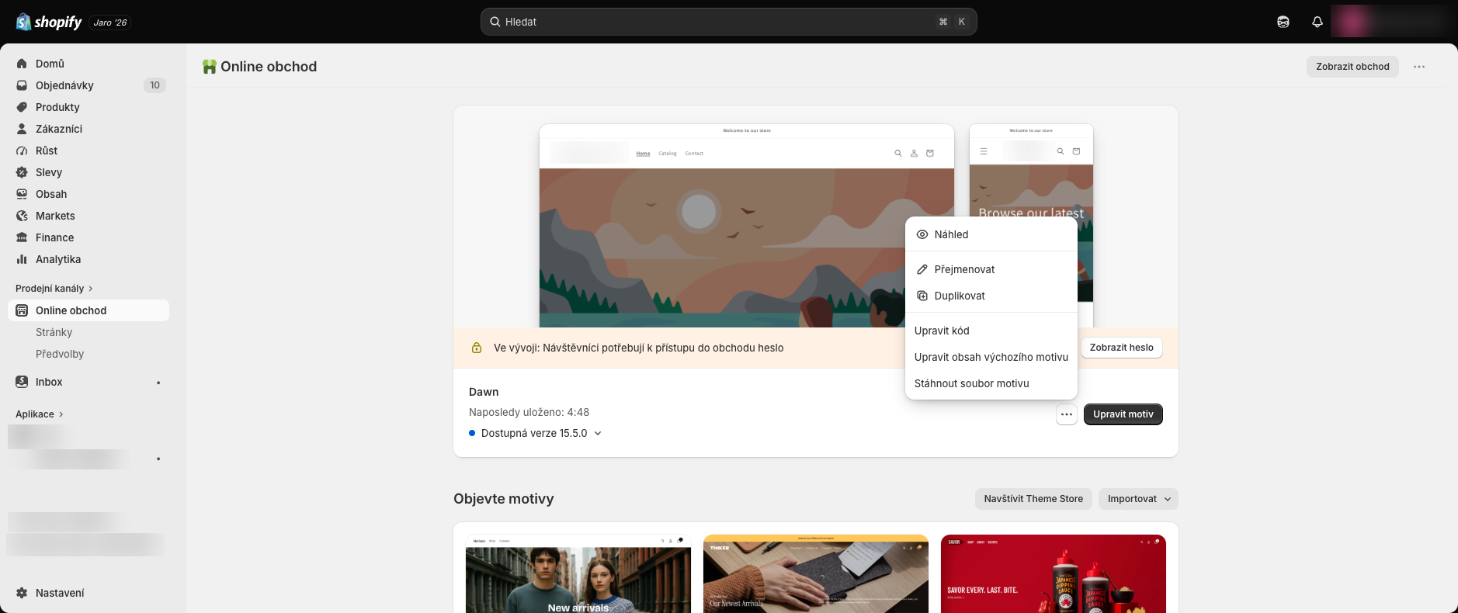Image resolution: width=1458 pixels, height=613 pixels.
Task: Open the notifications bell
Action: (1317, 22)
